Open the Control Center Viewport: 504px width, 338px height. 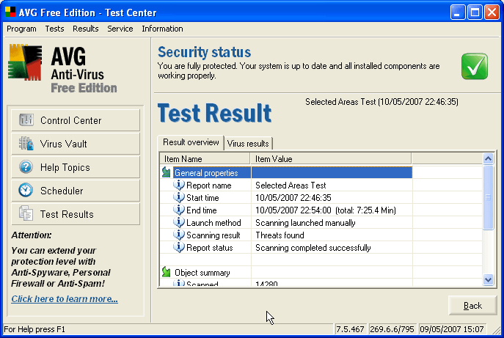click(76, 120)
